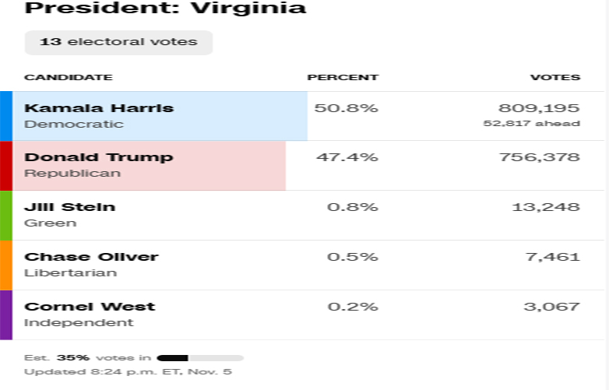Click Harris's 50.8% percentage value
This screenshot has width=609, height=390.
[x=347, y=108]
